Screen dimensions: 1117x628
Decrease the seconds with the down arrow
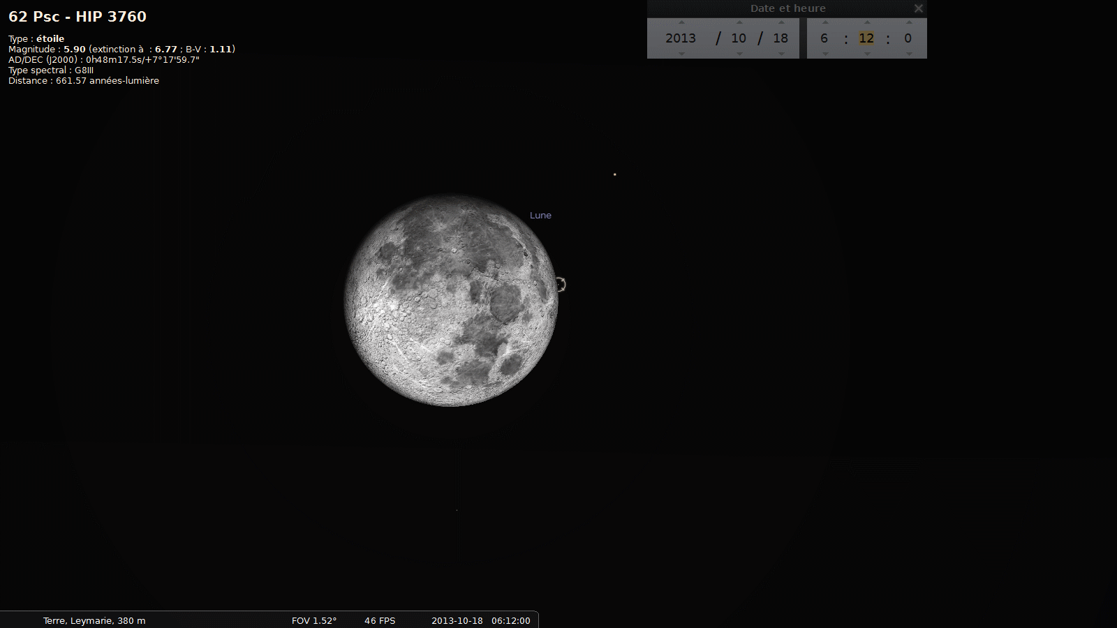pyautogui.click(x=908, y=54)
